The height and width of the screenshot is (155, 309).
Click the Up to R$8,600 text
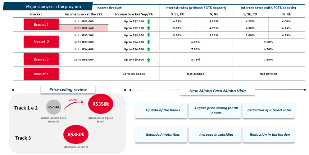(x=134, y=59)
